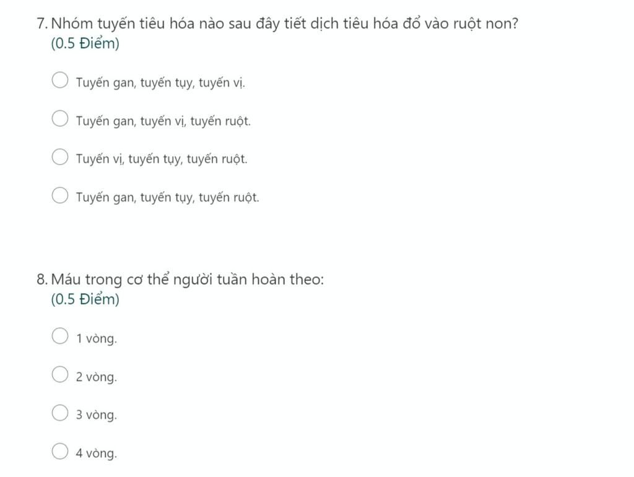Click the '4 vòng.' answer label
Viewport: 634px width, 477px height.
click(97, 453)
